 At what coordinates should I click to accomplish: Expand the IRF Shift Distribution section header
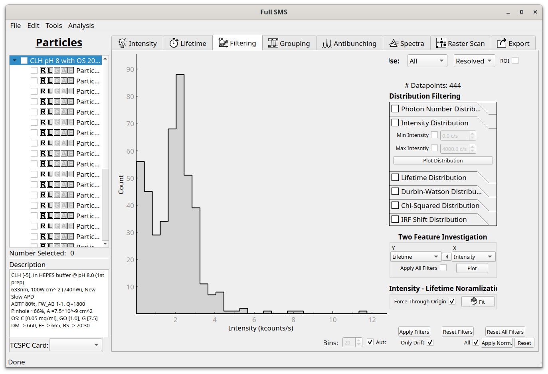(x=443, y=220)
